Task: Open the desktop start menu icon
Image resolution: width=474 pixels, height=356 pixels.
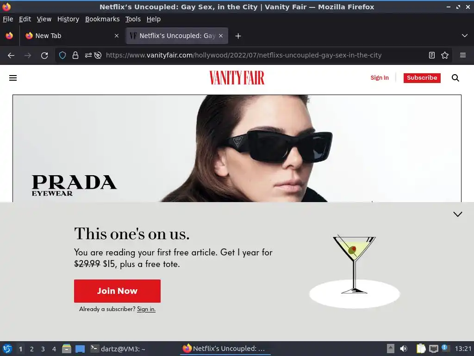Action: point(7,349)
